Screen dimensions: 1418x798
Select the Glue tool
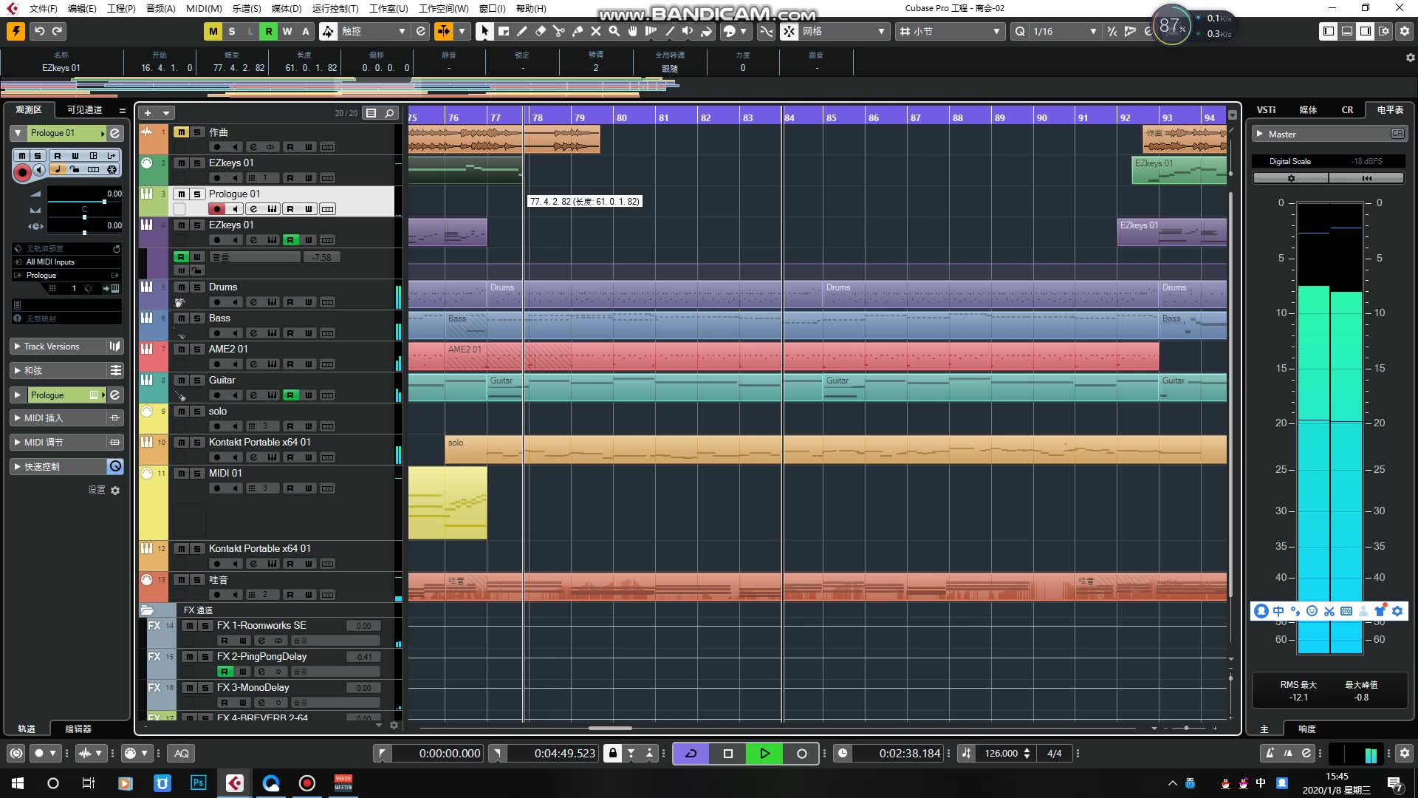[578, 31]
